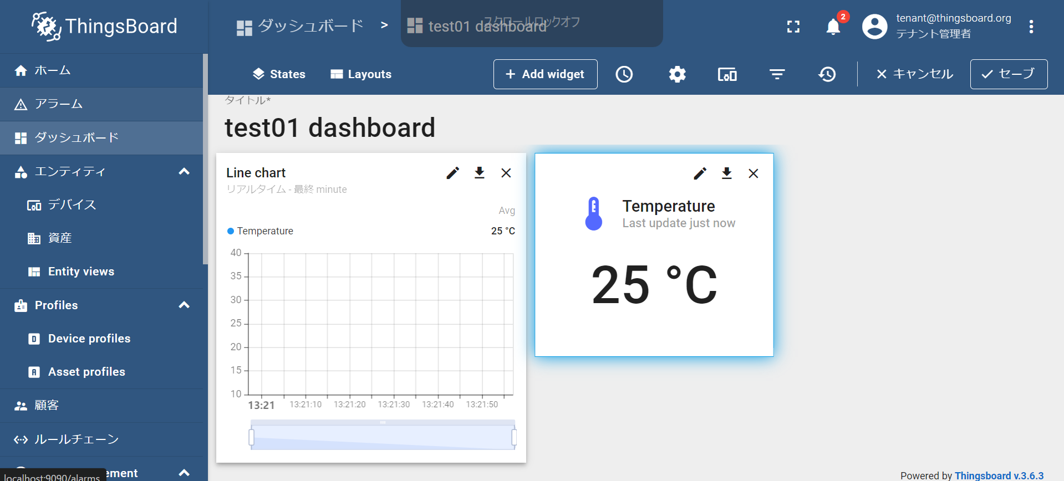Open Asset profiles in sidebar
The height and width of the screenshot is (481, 1064).
pyautogui.click(x=101, y=372)
